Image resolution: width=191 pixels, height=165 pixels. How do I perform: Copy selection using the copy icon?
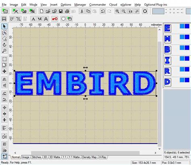pos(88,11)
